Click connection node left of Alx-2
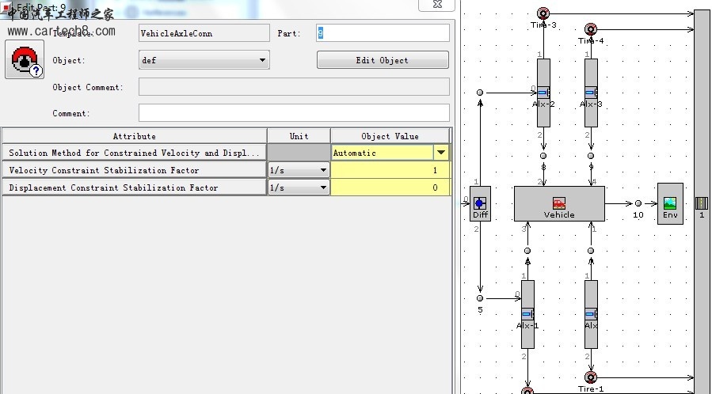 [480, 93]
